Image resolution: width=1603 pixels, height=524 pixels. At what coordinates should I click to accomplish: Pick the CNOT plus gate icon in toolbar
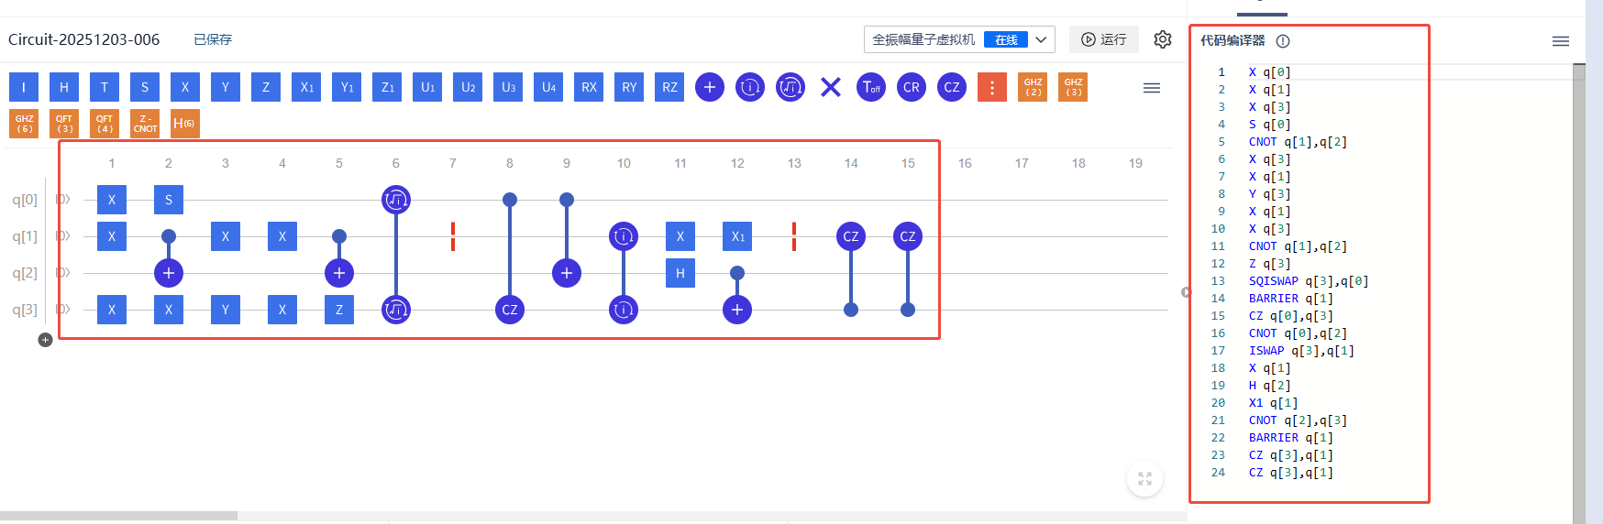point(709,87)
